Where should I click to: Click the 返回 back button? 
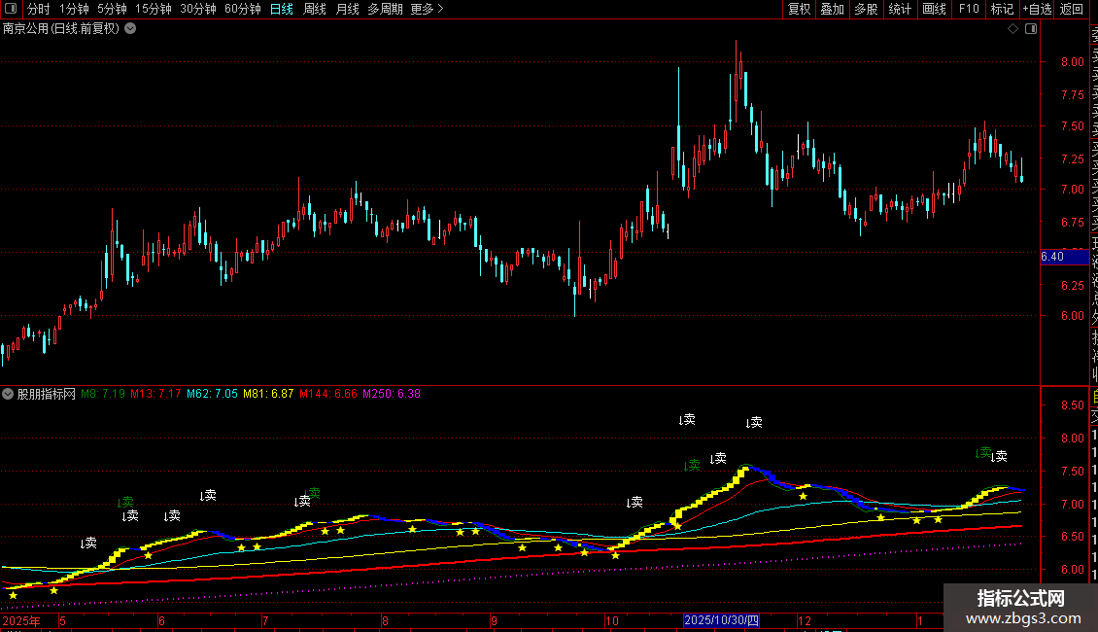point(1072,10)
